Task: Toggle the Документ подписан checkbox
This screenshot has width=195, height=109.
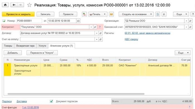Action: pos(51,101)
